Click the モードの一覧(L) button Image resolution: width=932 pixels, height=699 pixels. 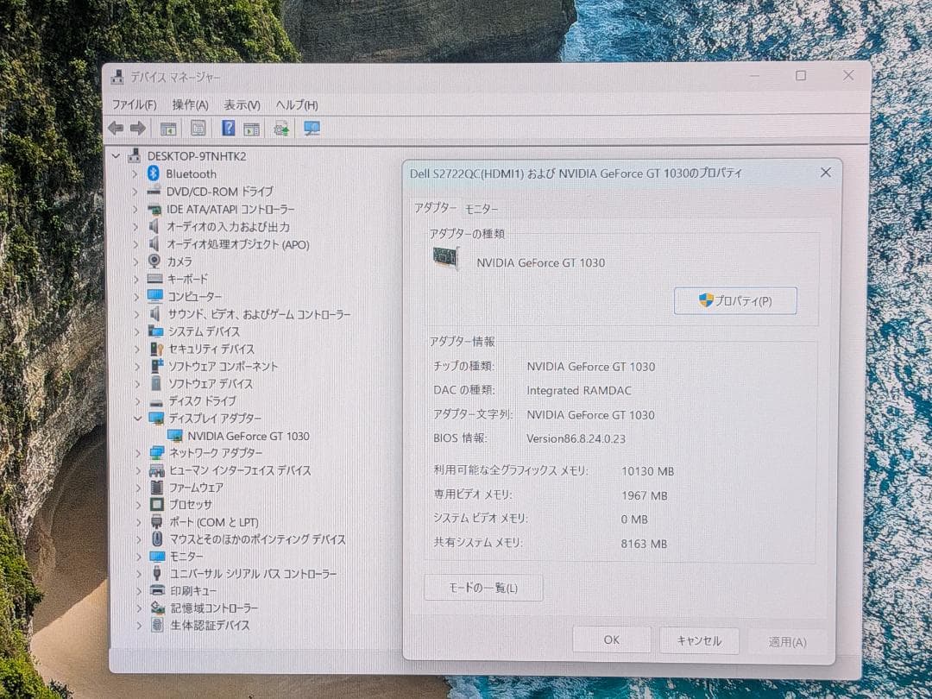click(x=483, y=587)
